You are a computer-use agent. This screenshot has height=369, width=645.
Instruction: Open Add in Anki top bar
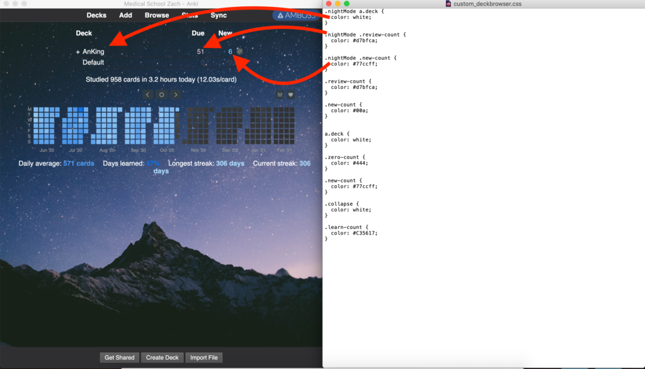coord(125,15)
